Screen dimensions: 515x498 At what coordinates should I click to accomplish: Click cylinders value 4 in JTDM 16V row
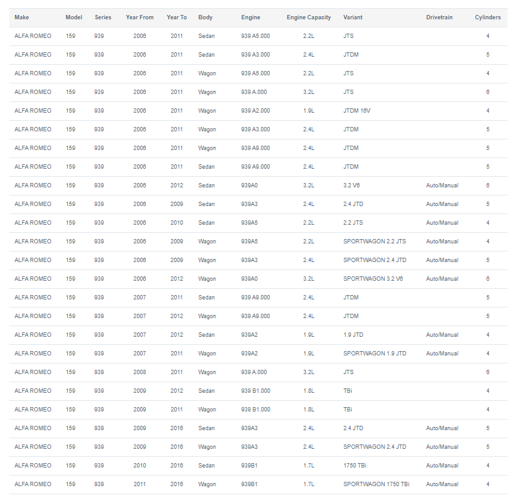(488, 111)
